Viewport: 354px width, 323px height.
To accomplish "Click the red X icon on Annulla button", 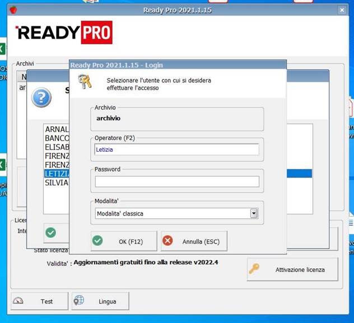I will [167, 241].
